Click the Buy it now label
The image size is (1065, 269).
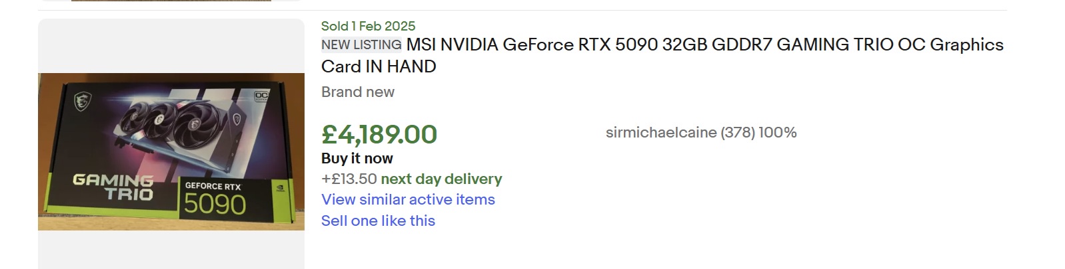tap(357, 158)
